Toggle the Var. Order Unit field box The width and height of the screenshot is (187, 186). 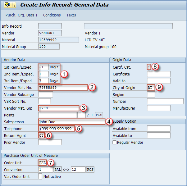click(40, 176)
